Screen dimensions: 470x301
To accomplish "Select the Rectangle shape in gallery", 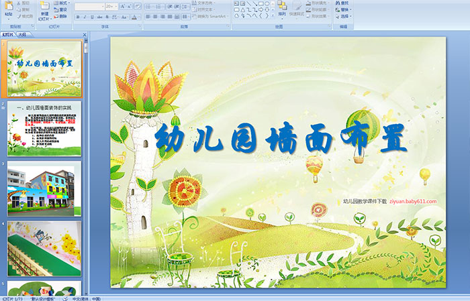I will (x=261, y=3).
